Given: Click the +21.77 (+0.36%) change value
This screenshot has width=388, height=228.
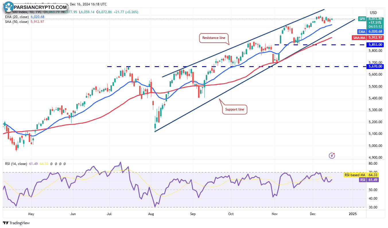Looking at the screenshot, I should (x=125, y=12).
